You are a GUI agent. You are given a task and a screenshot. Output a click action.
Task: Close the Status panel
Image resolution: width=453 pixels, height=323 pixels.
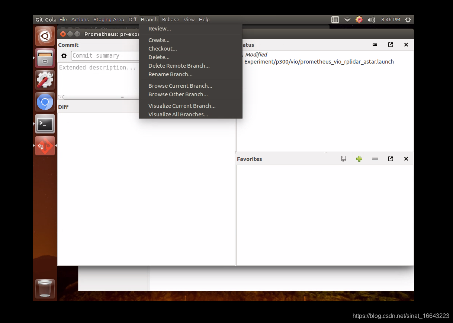pyautogui.click(x=406, y=45)
